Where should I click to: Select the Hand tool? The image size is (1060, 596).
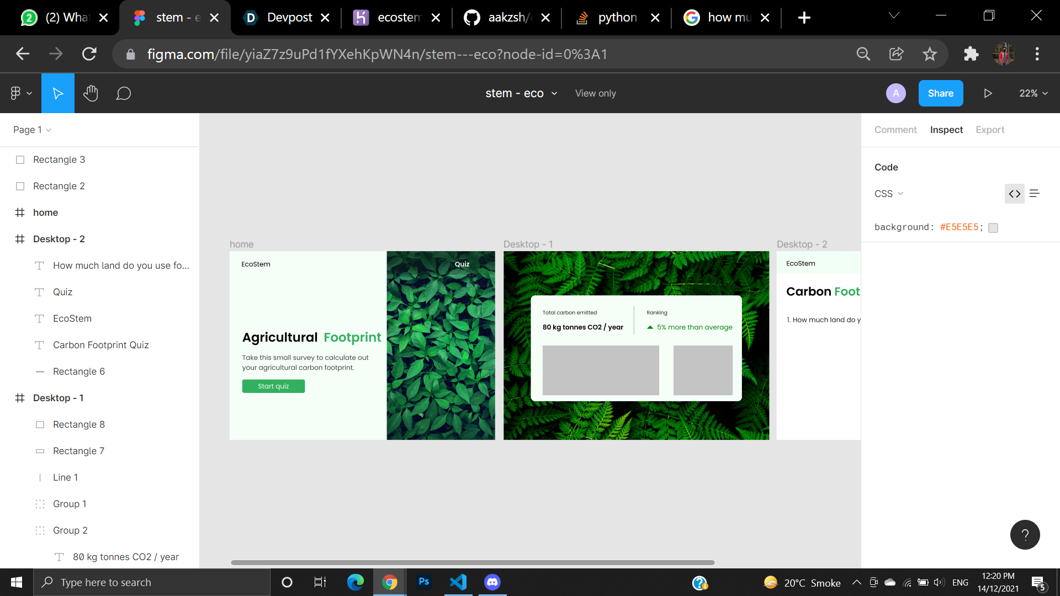[x=91, y=93]
